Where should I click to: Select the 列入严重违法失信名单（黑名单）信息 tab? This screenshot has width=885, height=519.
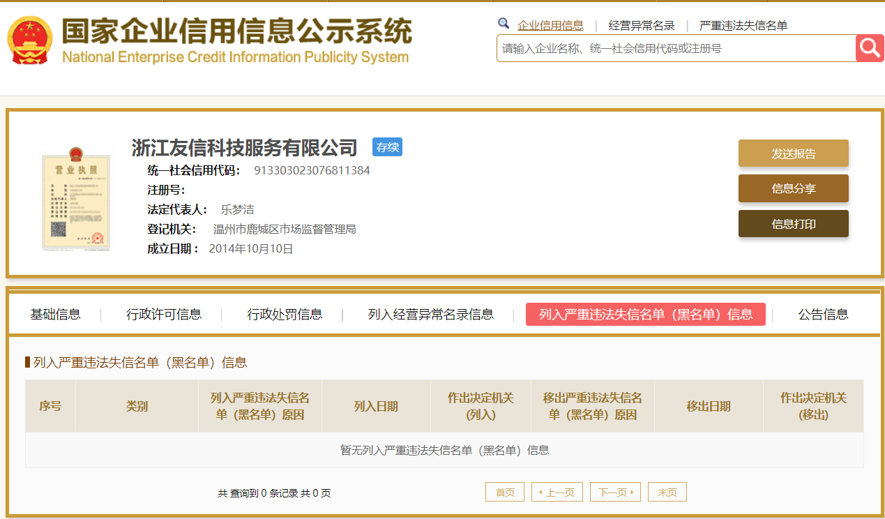point(646,314)
